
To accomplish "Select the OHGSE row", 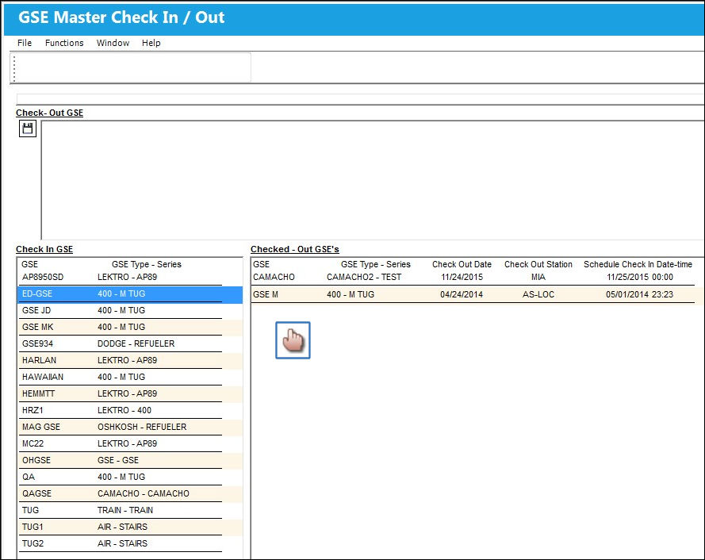I will [x=130, y=460].
